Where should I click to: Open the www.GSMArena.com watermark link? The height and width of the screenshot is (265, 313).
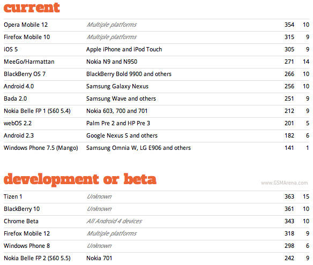(284, 183)
